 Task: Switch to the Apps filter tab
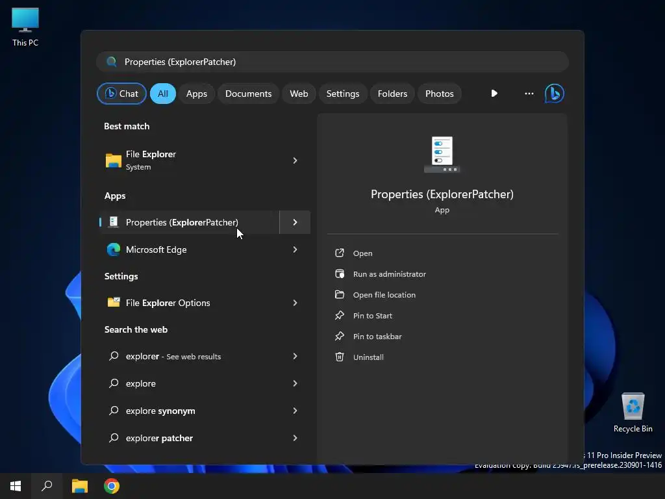click(x=196, y=94)
